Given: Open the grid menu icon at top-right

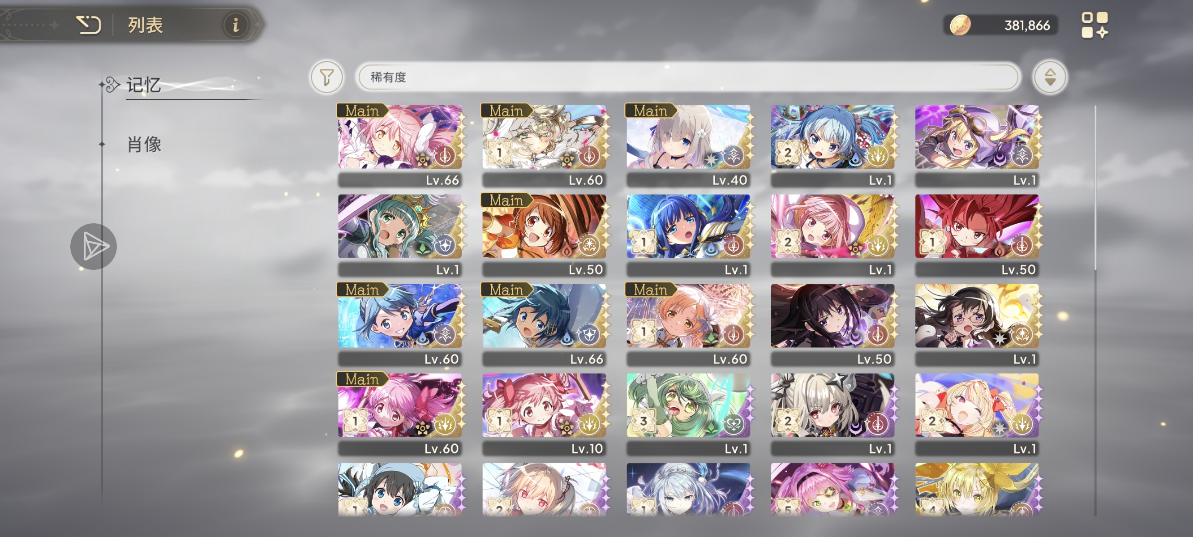Looking at the screenshot, I should click(x=1094, y=25).
